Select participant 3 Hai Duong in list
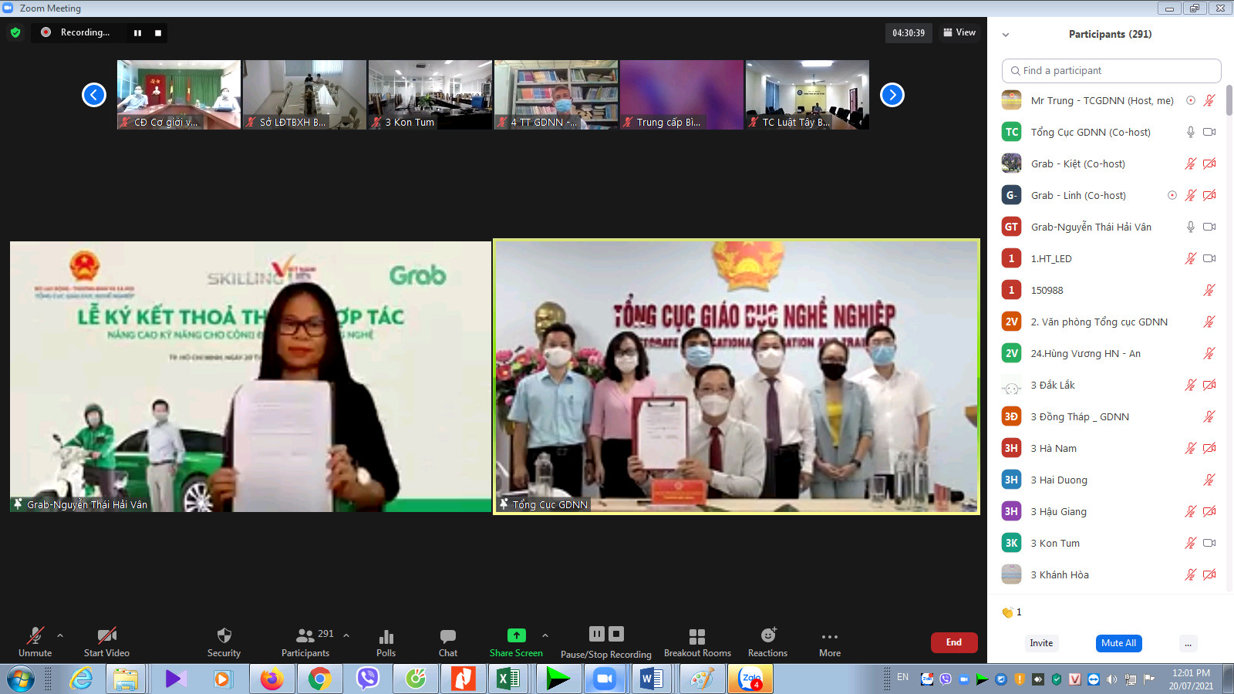Image resolution: width=1234 pixels, height=694 pixels. [x=1109, y=480]
